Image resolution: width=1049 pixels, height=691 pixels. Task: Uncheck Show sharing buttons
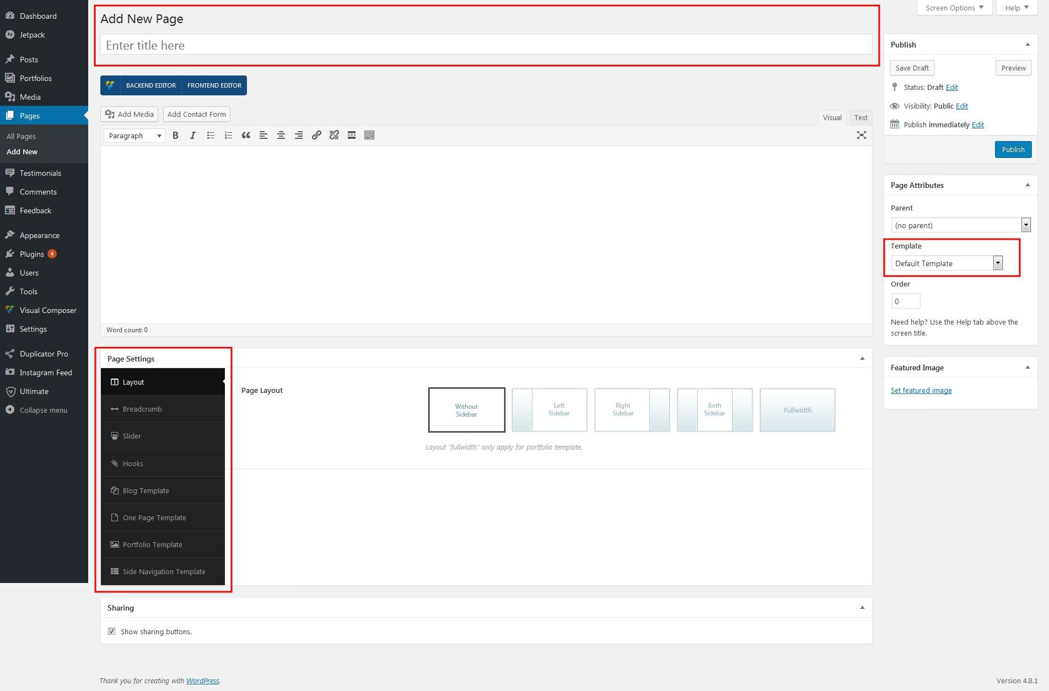[112, 631]
